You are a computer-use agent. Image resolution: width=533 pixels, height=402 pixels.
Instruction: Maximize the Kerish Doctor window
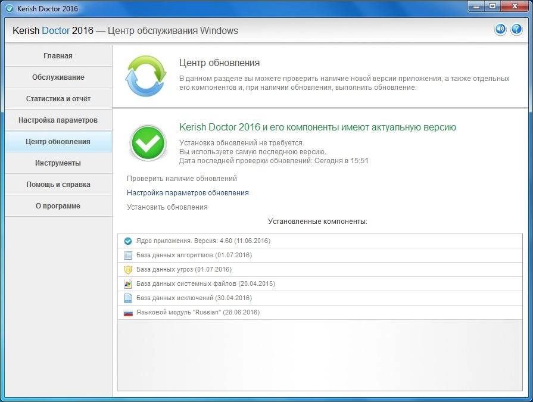492,7
